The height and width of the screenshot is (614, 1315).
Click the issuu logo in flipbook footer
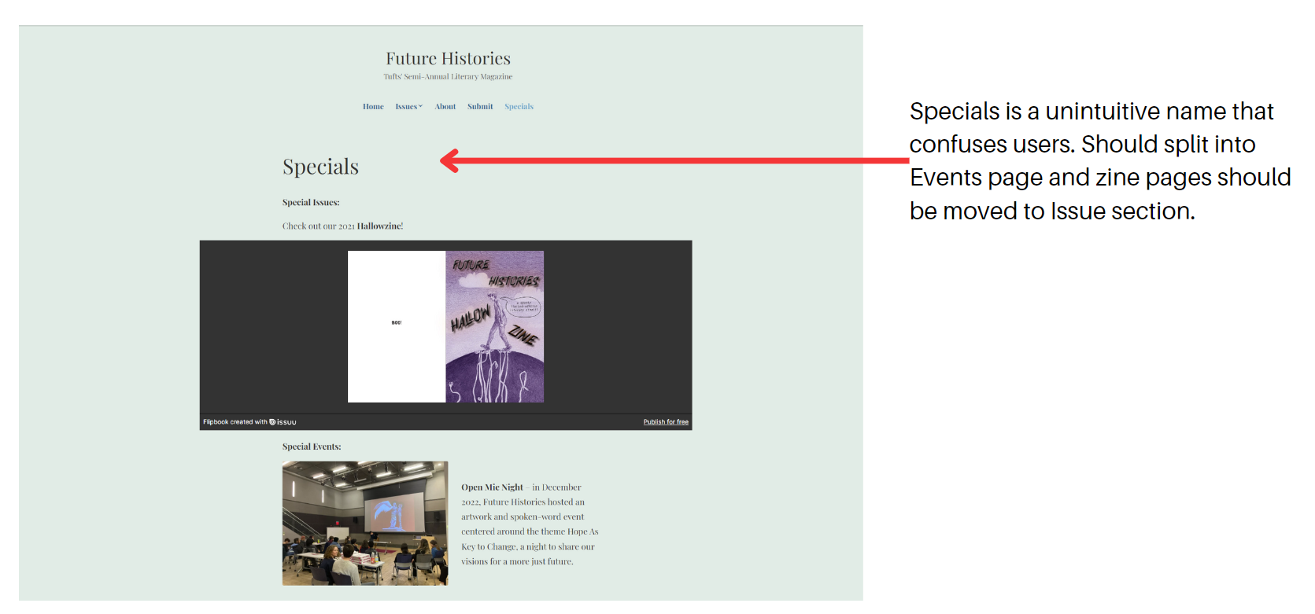(283, 422)
